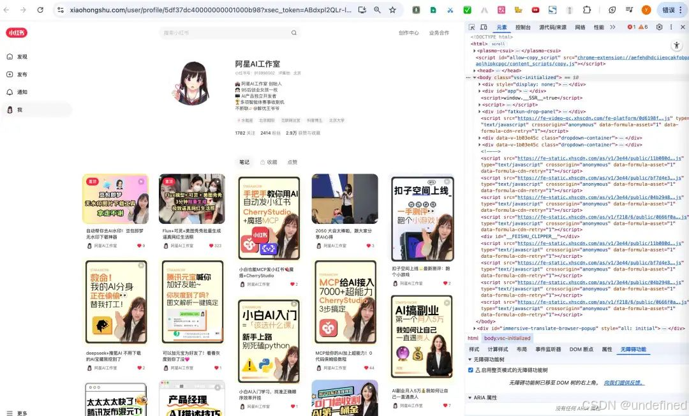
Task: Activate the DevTools inspect element picker icon
Action: pyautogui.click(x=471, y=27)
